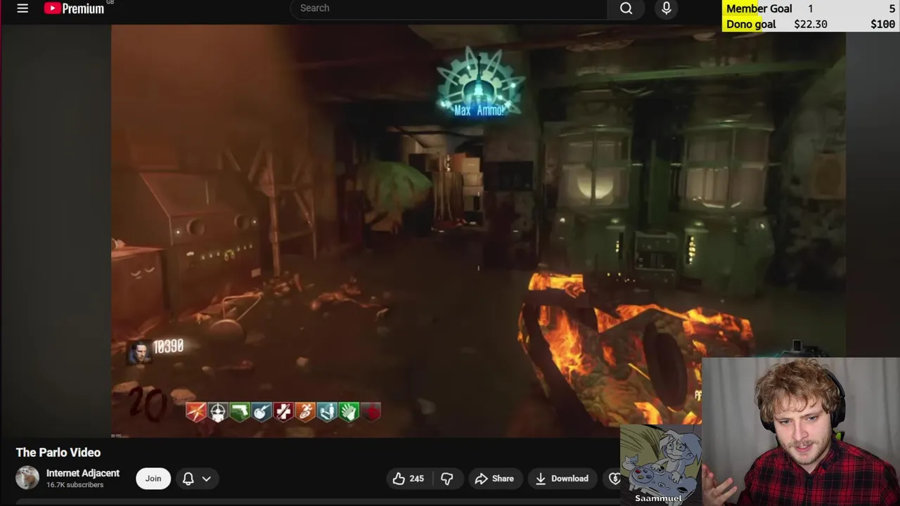This screenshot has height=506, width=900.
Task: Click the blue grenade perk icon in the HUD
Action: click(x=262, y=412)
